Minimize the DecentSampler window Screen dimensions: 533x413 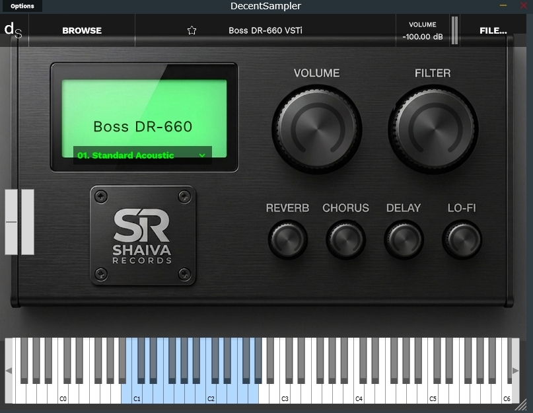pos(503,5)
